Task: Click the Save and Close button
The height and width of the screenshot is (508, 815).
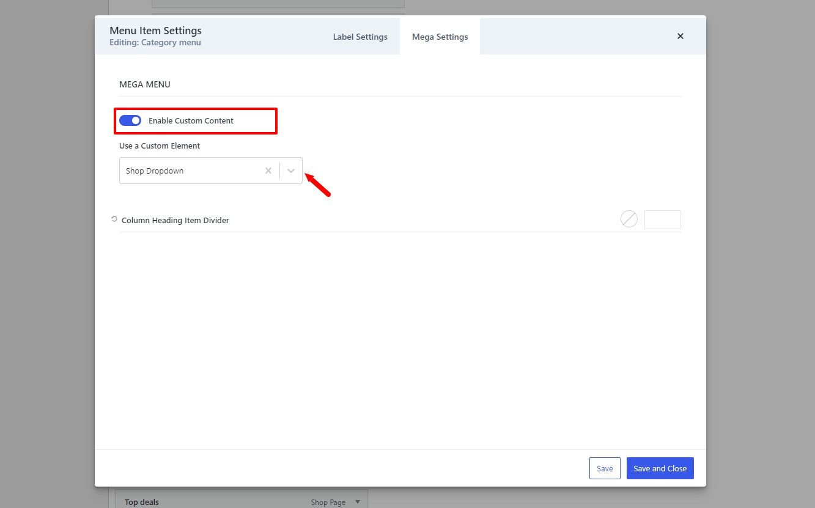Action: click(x=660, y=468)
